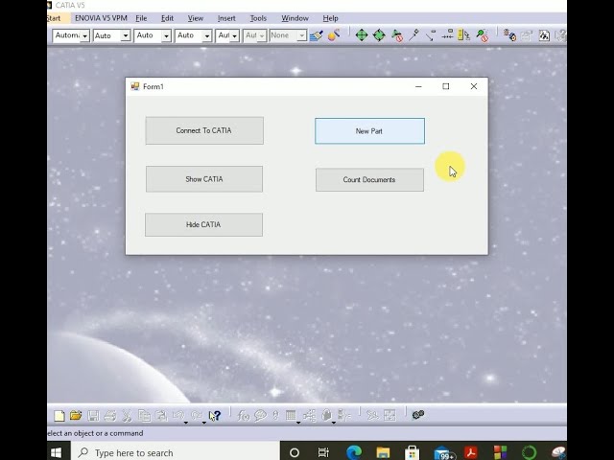Click the speech bubble comment icon
The height and width of the screenshot is (460, 614).
pyautogui.click(x=260, y=415)
